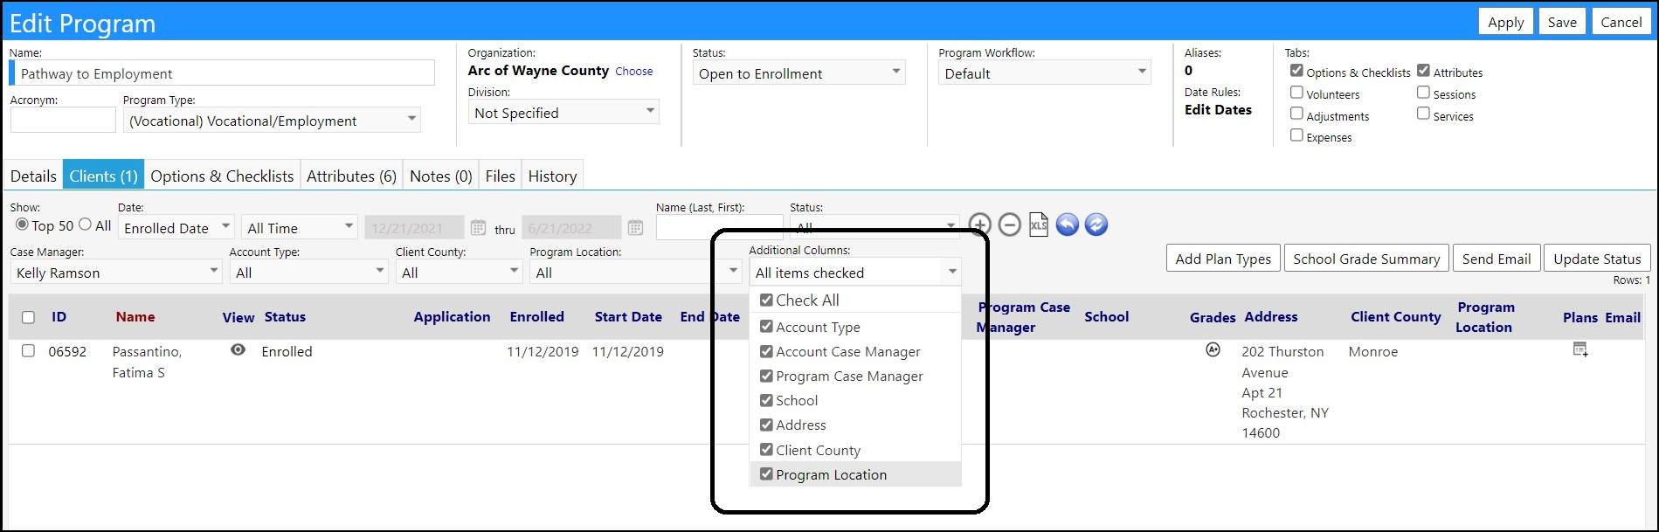Click the plans icon in Passantino row

1580,349
